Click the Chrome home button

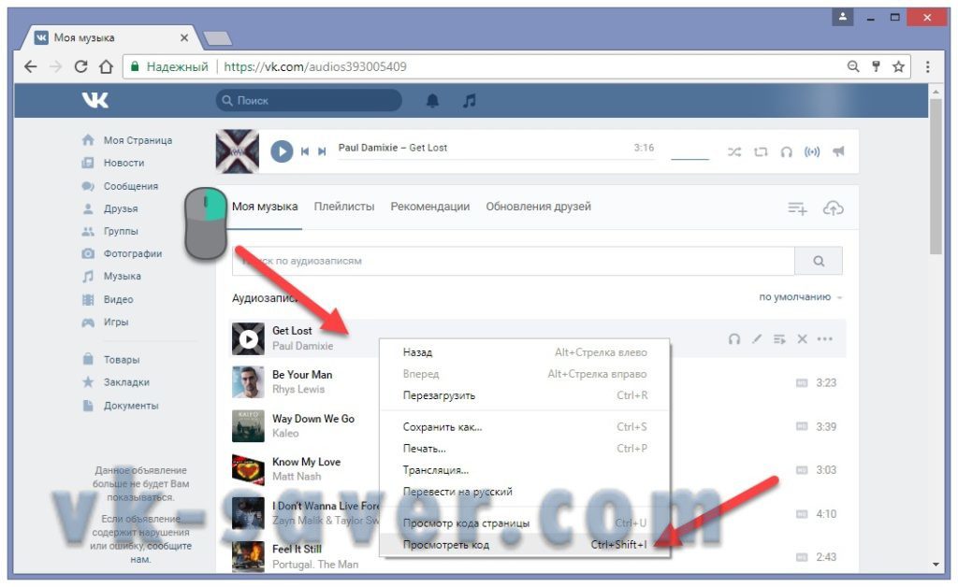[107, 66]
